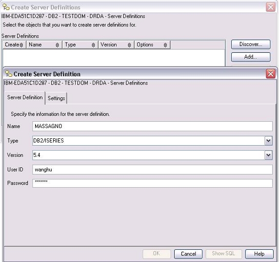Click the Name field containing MASSAGNO

[152, 126]
